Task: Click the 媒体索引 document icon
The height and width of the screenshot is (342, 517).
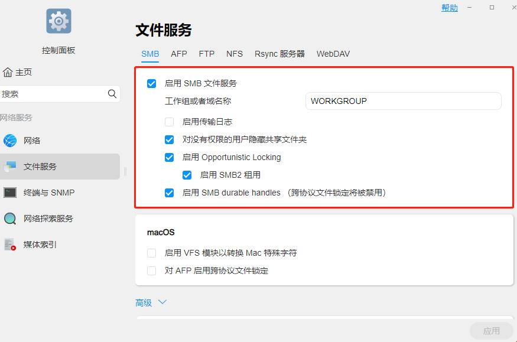Action: click(10, 245)
